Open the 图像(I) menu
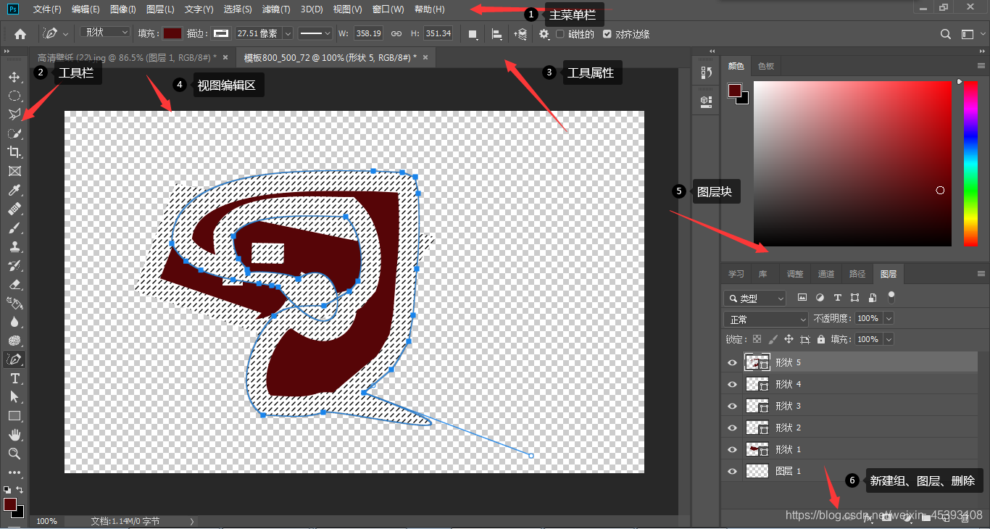 [x=123, y=9]
